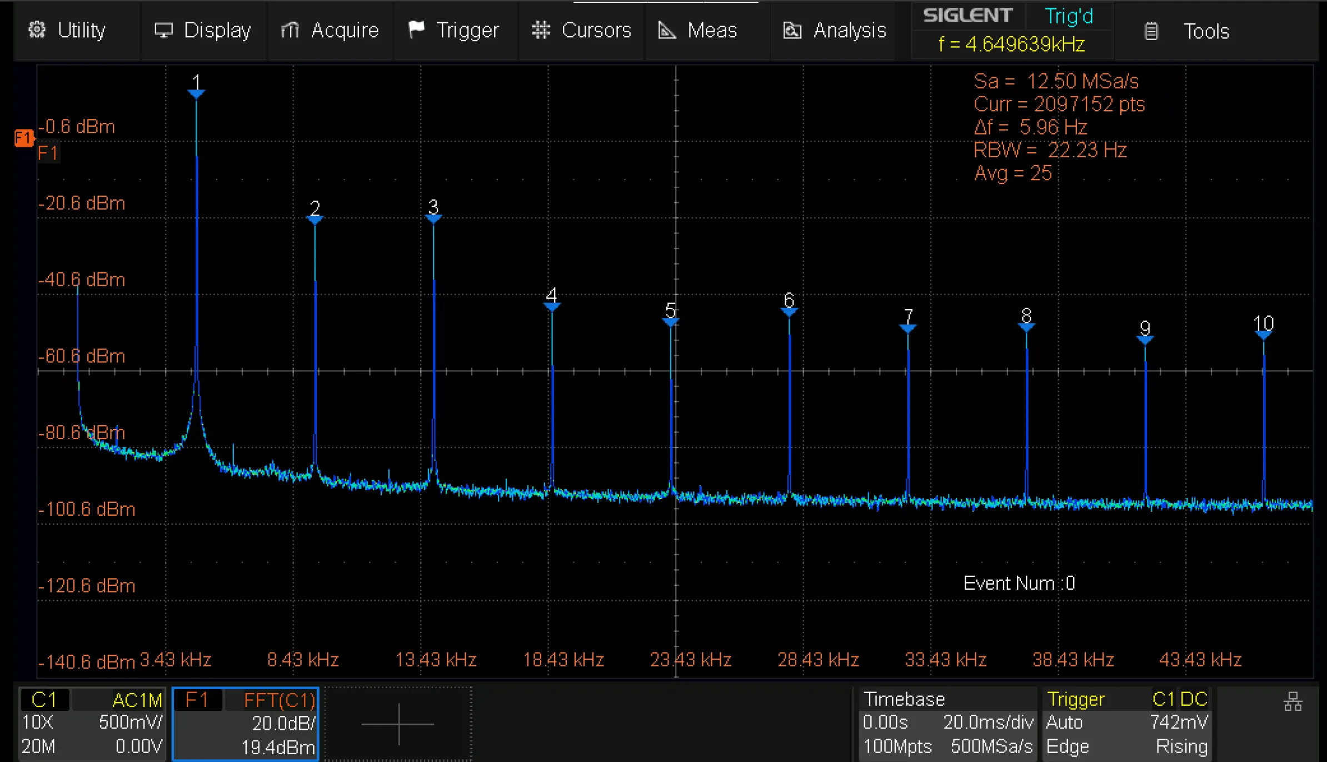Viewport: 1327px width, 762px height.
Task: Open the Display monitor icon
Action: point(164,29)
